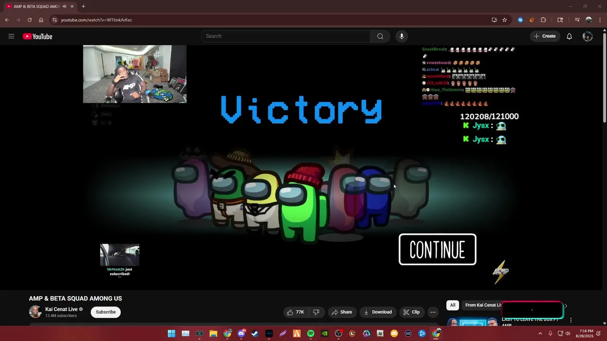This screenshot has height=341, width=607.
Task: Click CONTINUE in the video
Action: coord(437,250)
